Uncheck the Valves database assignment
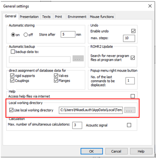This screenshot has width=156, height=158. click(56, 76)
